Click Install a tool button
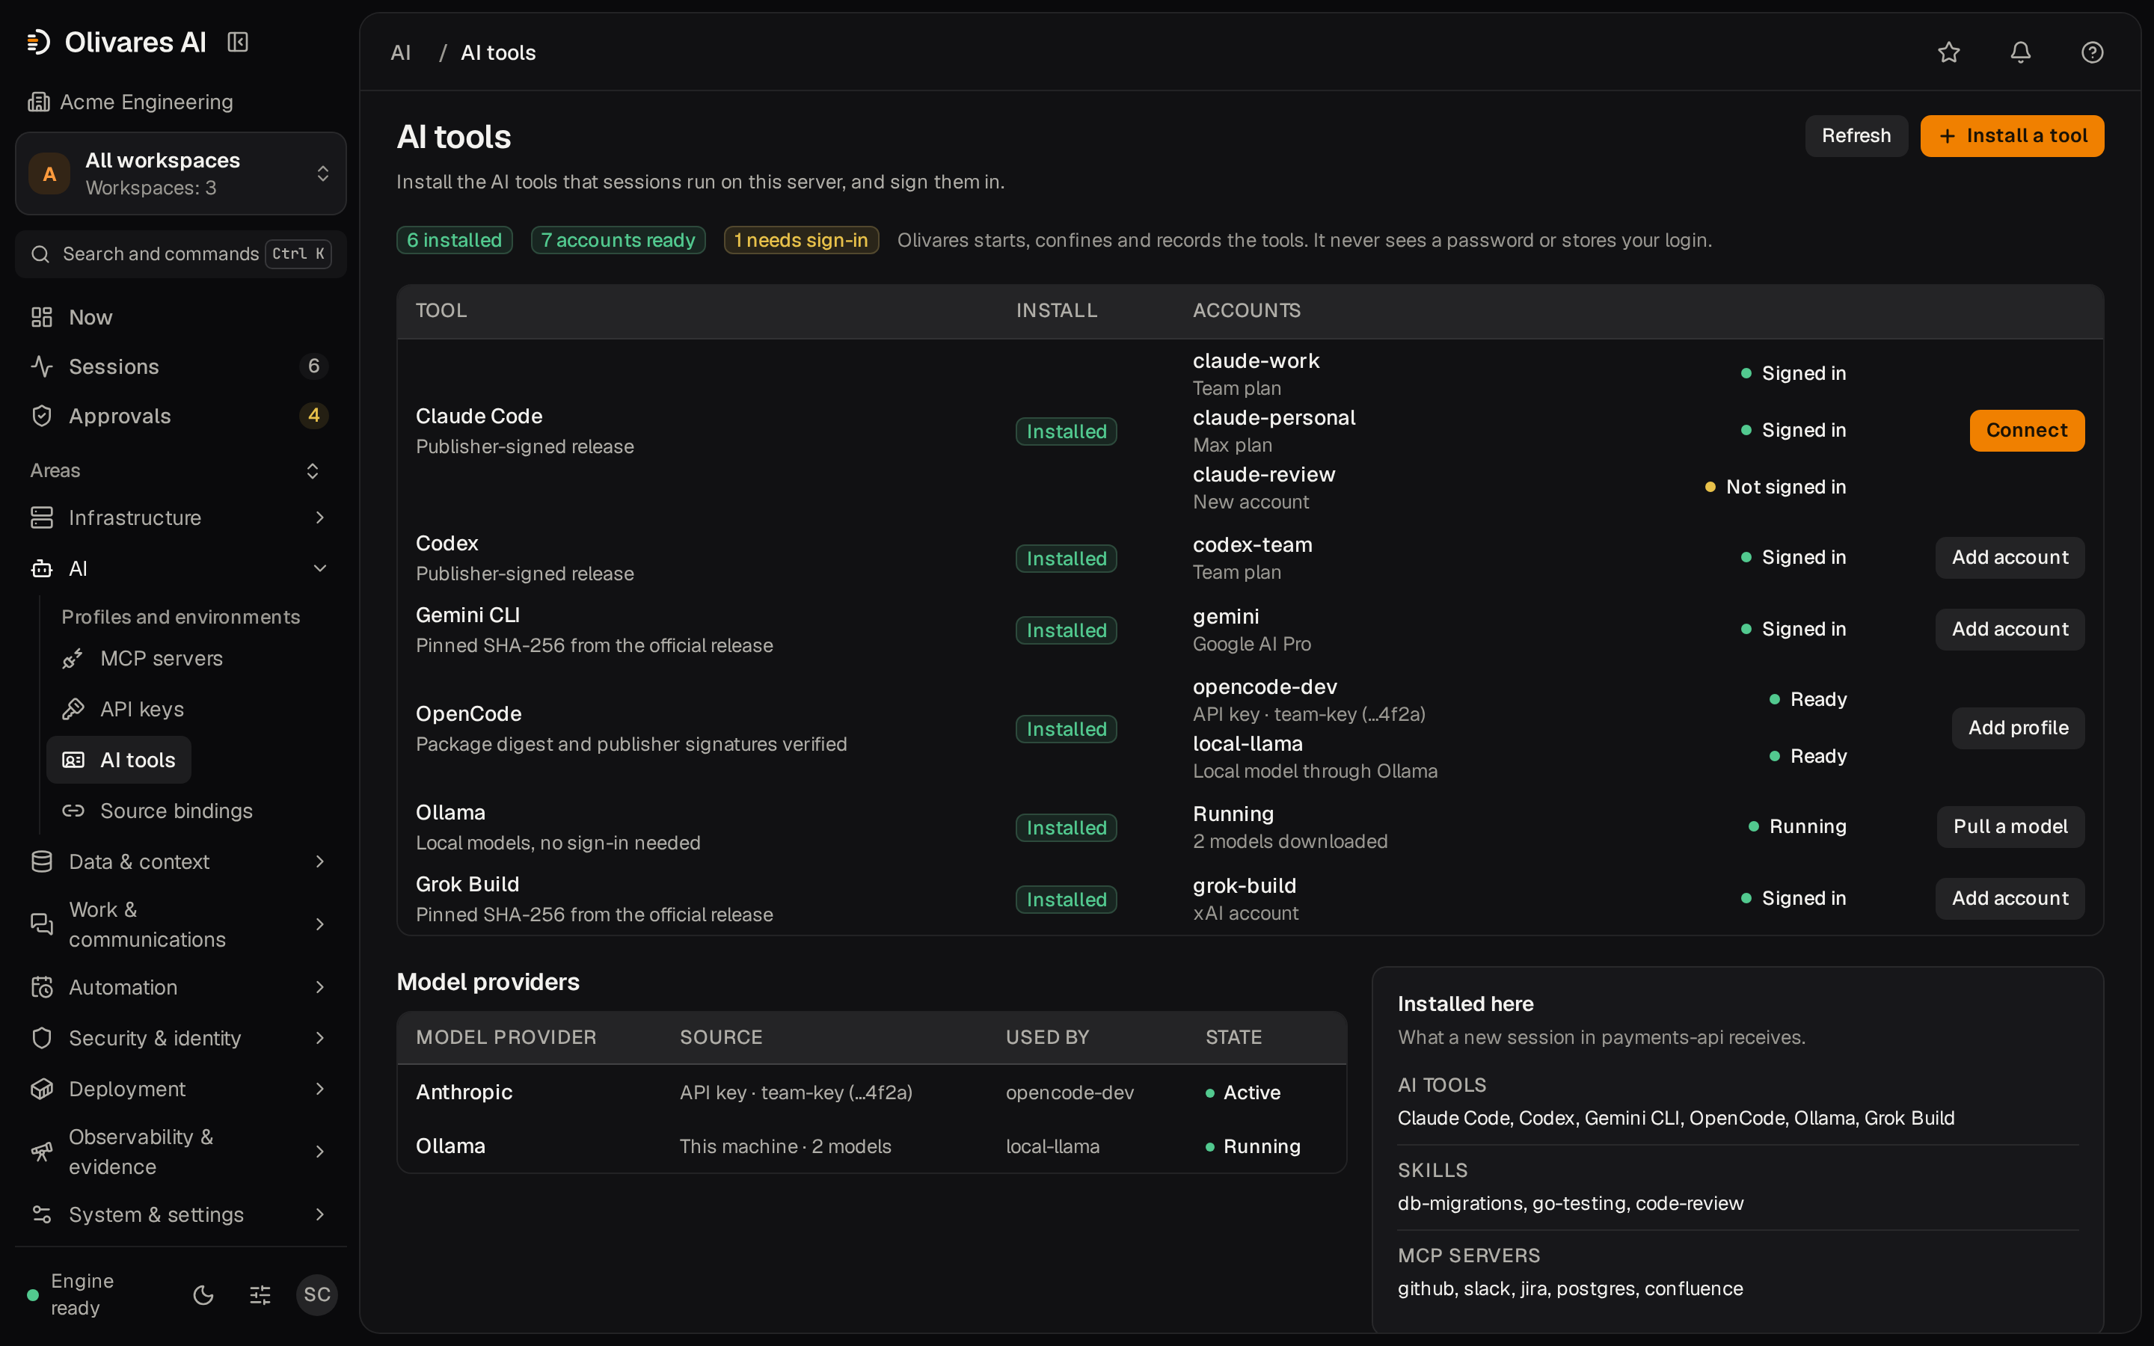2154x1346 pixels. (2012, 136)
